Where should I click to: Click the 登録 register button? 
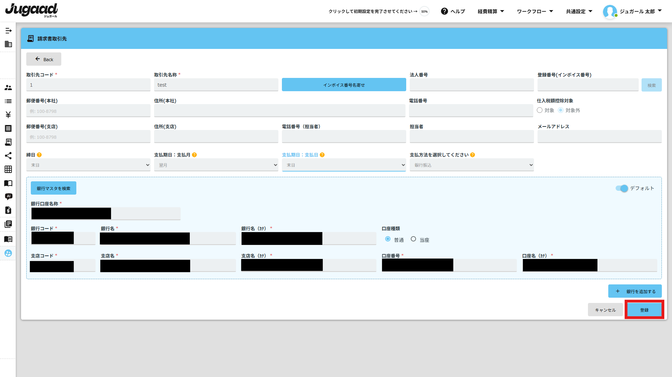pyautogui.click(x=644, y=310)
